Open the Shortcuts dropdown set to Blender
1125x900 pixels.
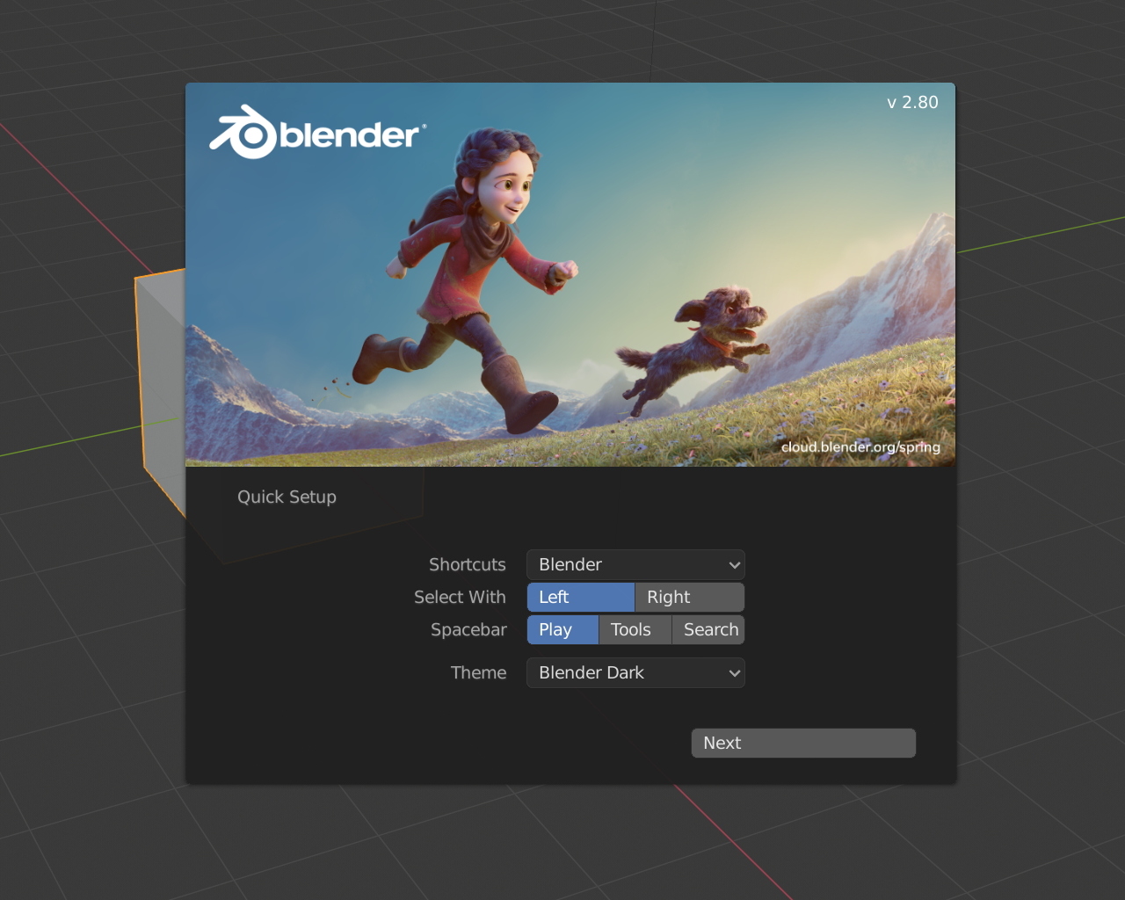635,564
